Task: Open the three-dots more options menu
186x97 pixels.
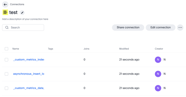Action: coord(180,27)
